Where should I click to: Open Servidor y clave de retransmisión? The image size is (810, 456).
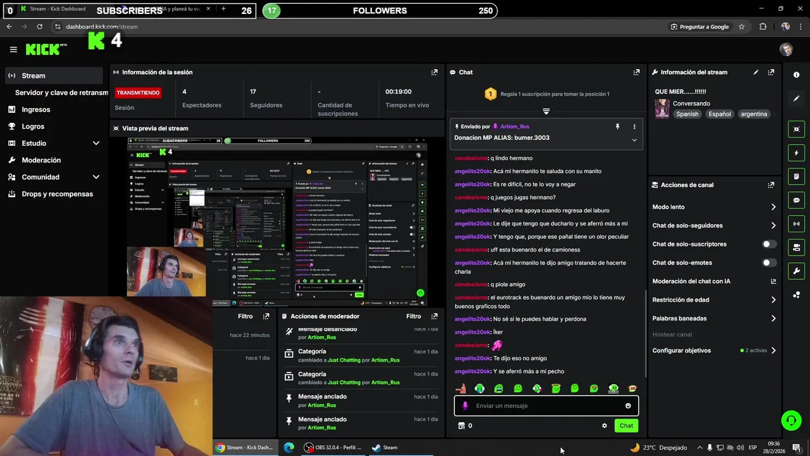click(x=61, y=92)
